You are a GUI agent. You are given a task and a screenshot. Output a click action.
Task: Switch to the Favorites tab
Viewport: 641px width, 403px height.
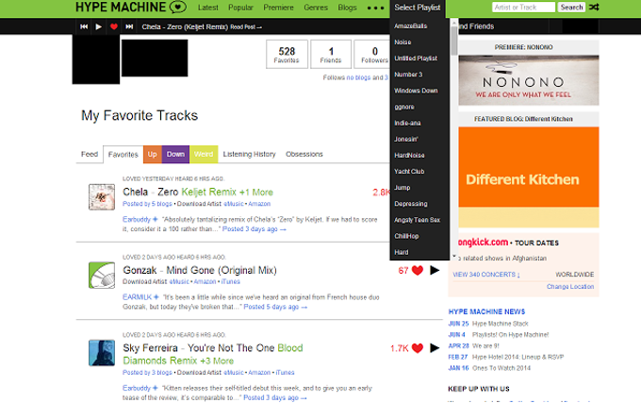pyautogui.click(x=123, y=155)
